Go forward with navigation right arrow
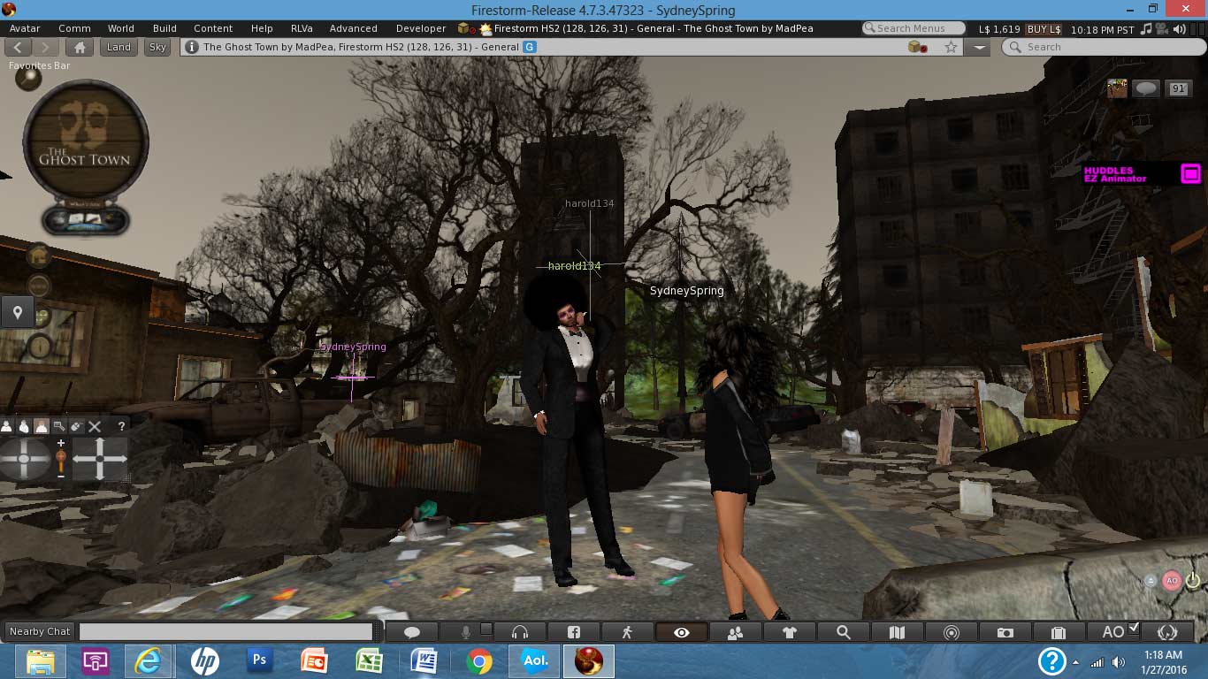The width and height of the screenshot is (1208, 679). [45, 47]
